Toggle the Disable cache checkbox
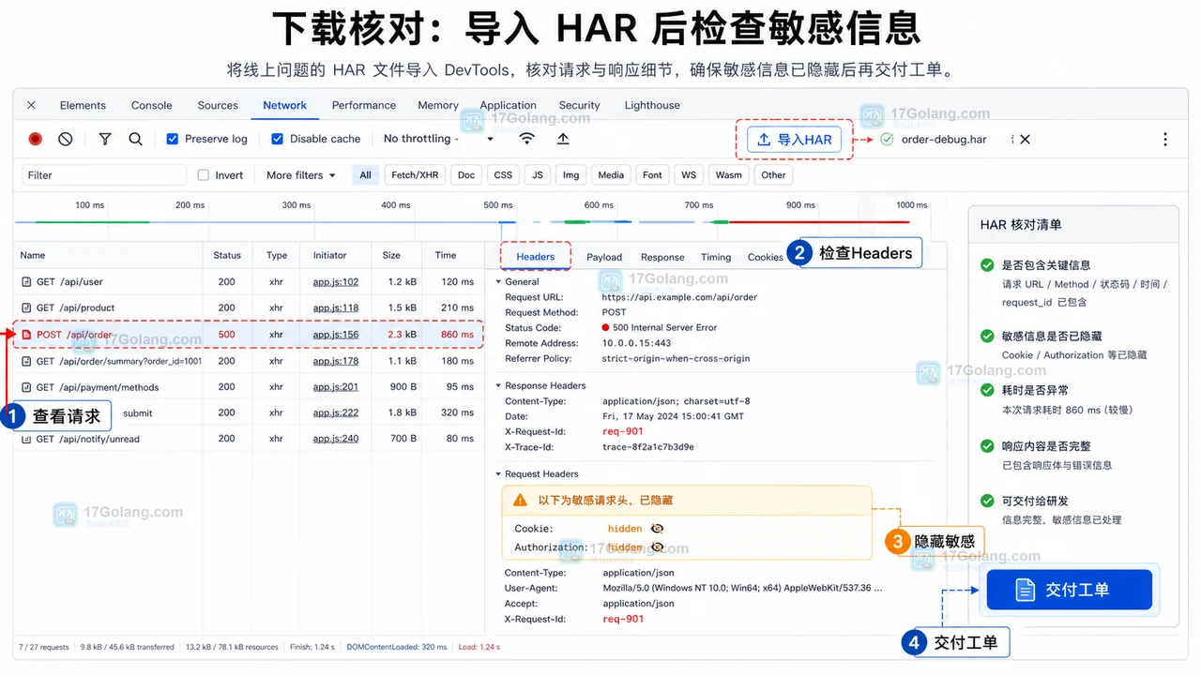 [x=277, y=139]
